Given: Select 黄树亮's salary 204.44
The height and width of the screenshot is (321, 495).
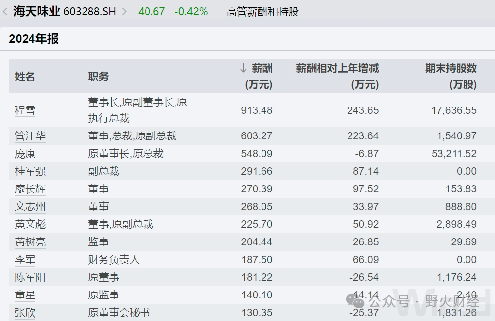Looking at the screenshot, I should click(x=257, y=242).
